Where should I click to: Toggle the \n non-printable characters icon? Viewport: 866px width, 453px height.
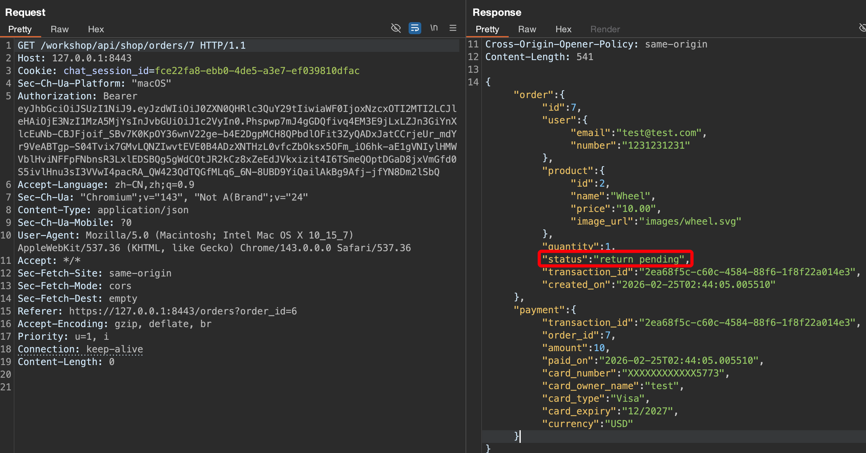point(434,28)
